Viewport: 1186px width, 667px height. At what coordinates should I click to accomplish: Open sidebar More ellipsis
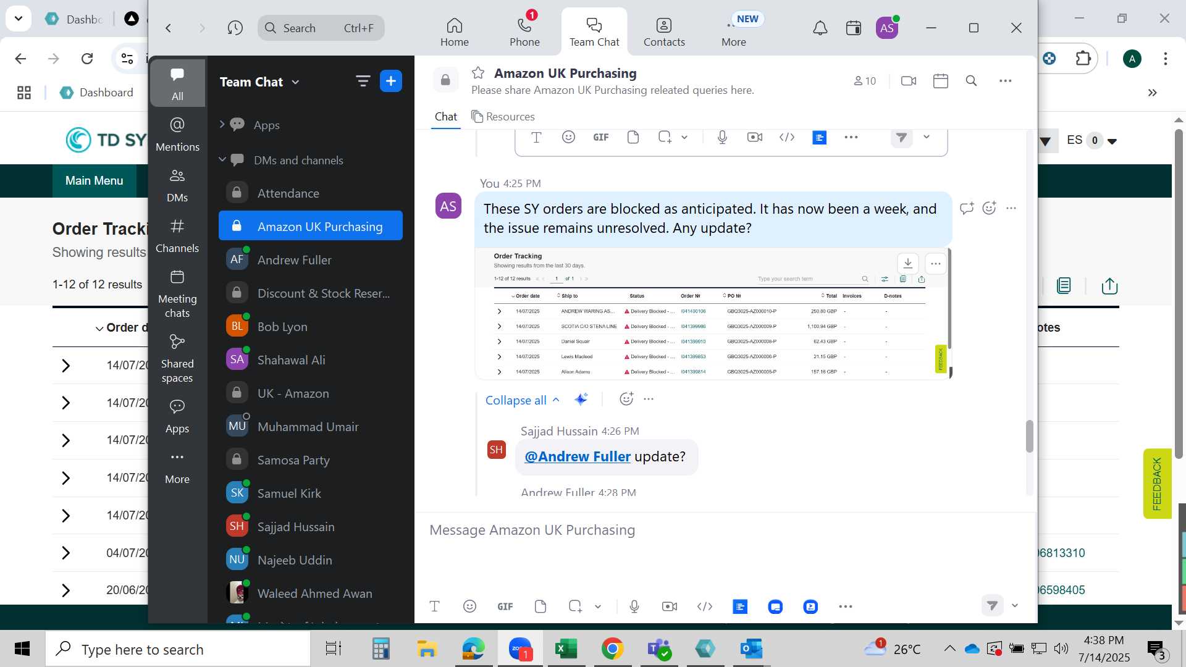point(177,468)
